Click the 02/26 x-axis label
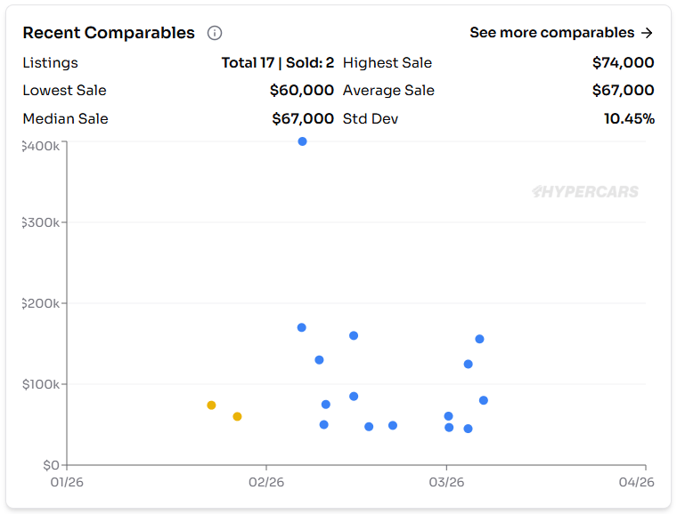Viewport: 677px width, 514px height. (266, 483)
